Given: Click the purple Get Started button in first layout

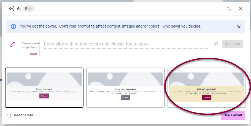Looking at the screenshot, I should tap(44, 96).
